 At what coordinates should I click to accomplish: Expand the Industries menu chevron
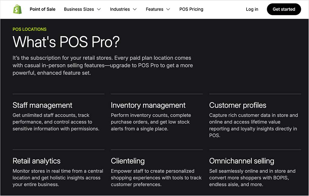[135, 9]
